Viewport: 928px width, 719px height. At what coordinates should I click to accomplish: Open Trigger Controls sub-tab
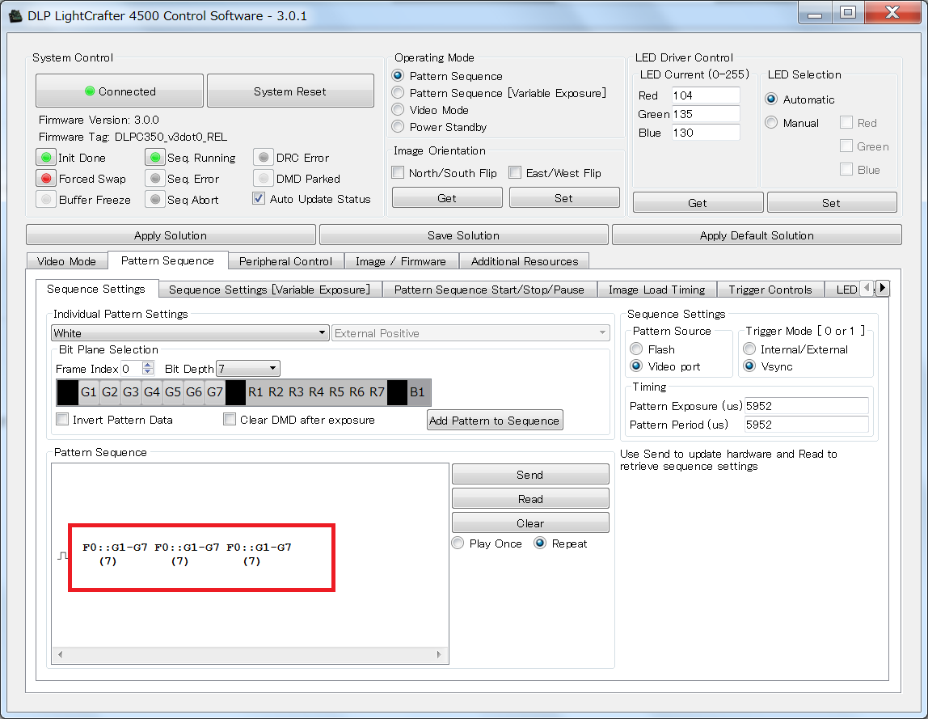(x=770, y=290)
